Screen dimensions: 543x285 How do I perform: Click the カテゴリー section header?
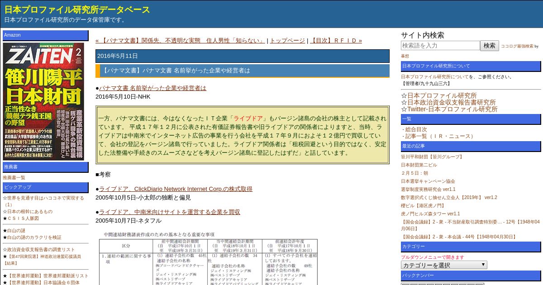click(471, 247)
